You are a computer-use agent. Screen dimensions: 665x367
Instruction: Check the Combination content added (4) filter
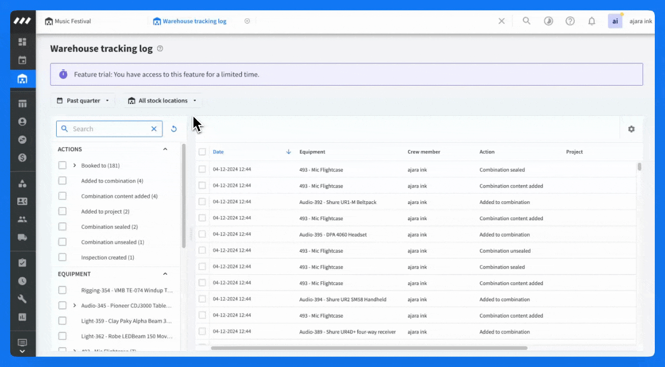pos(62,196)
